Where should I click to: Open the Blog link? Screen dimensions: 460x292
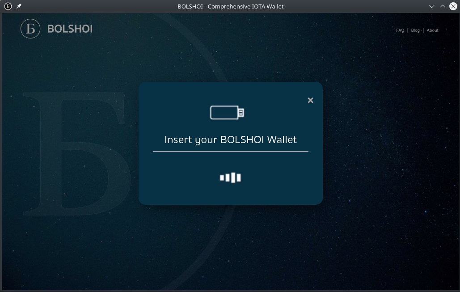click(415, 30)
